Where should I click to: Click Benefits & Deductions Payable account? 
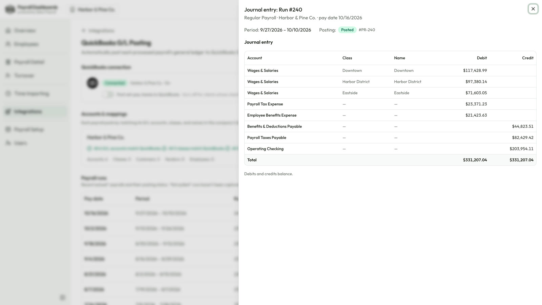(274, 126)
